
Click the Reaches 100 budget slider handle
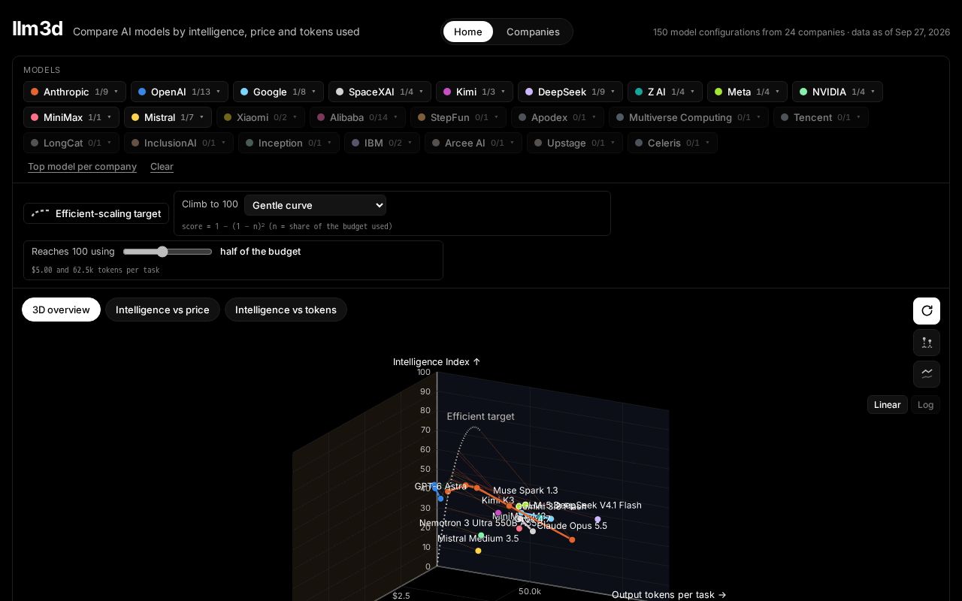(x=162, y=252)
